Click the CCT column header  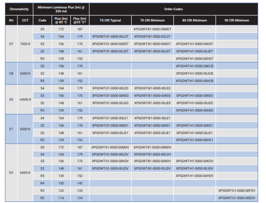[25, 20]
